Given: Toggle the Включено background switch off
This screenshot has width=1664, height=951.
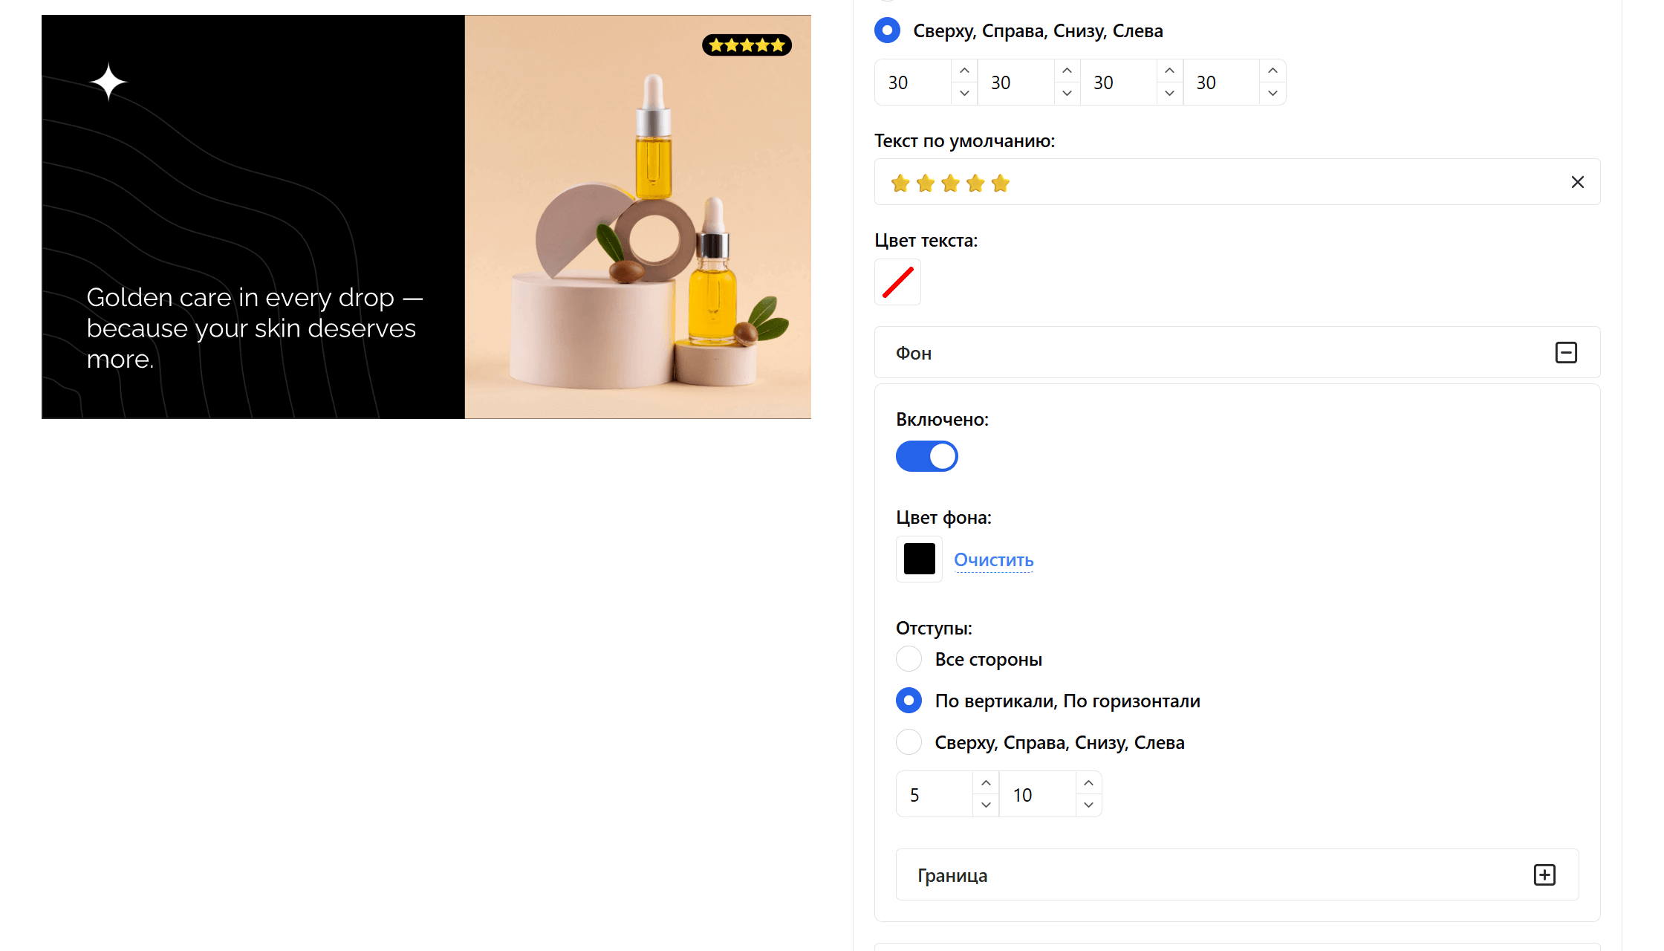Looking at the screenshot, I should 926,456.
